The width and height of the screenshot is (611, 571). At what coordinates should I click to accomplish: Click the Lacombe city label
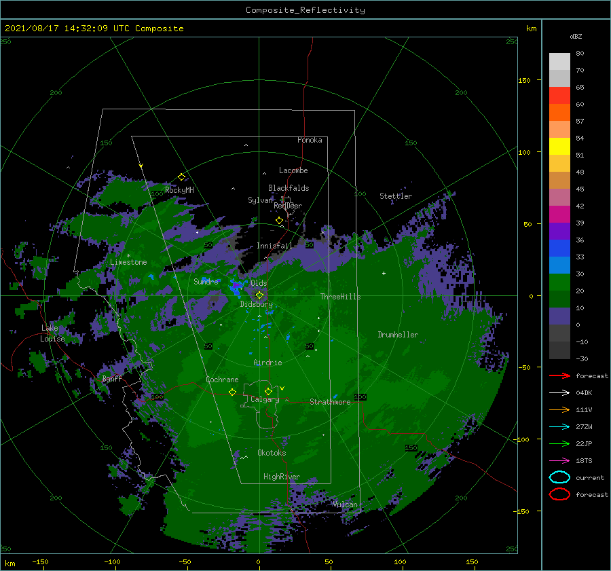pos(293,170)
